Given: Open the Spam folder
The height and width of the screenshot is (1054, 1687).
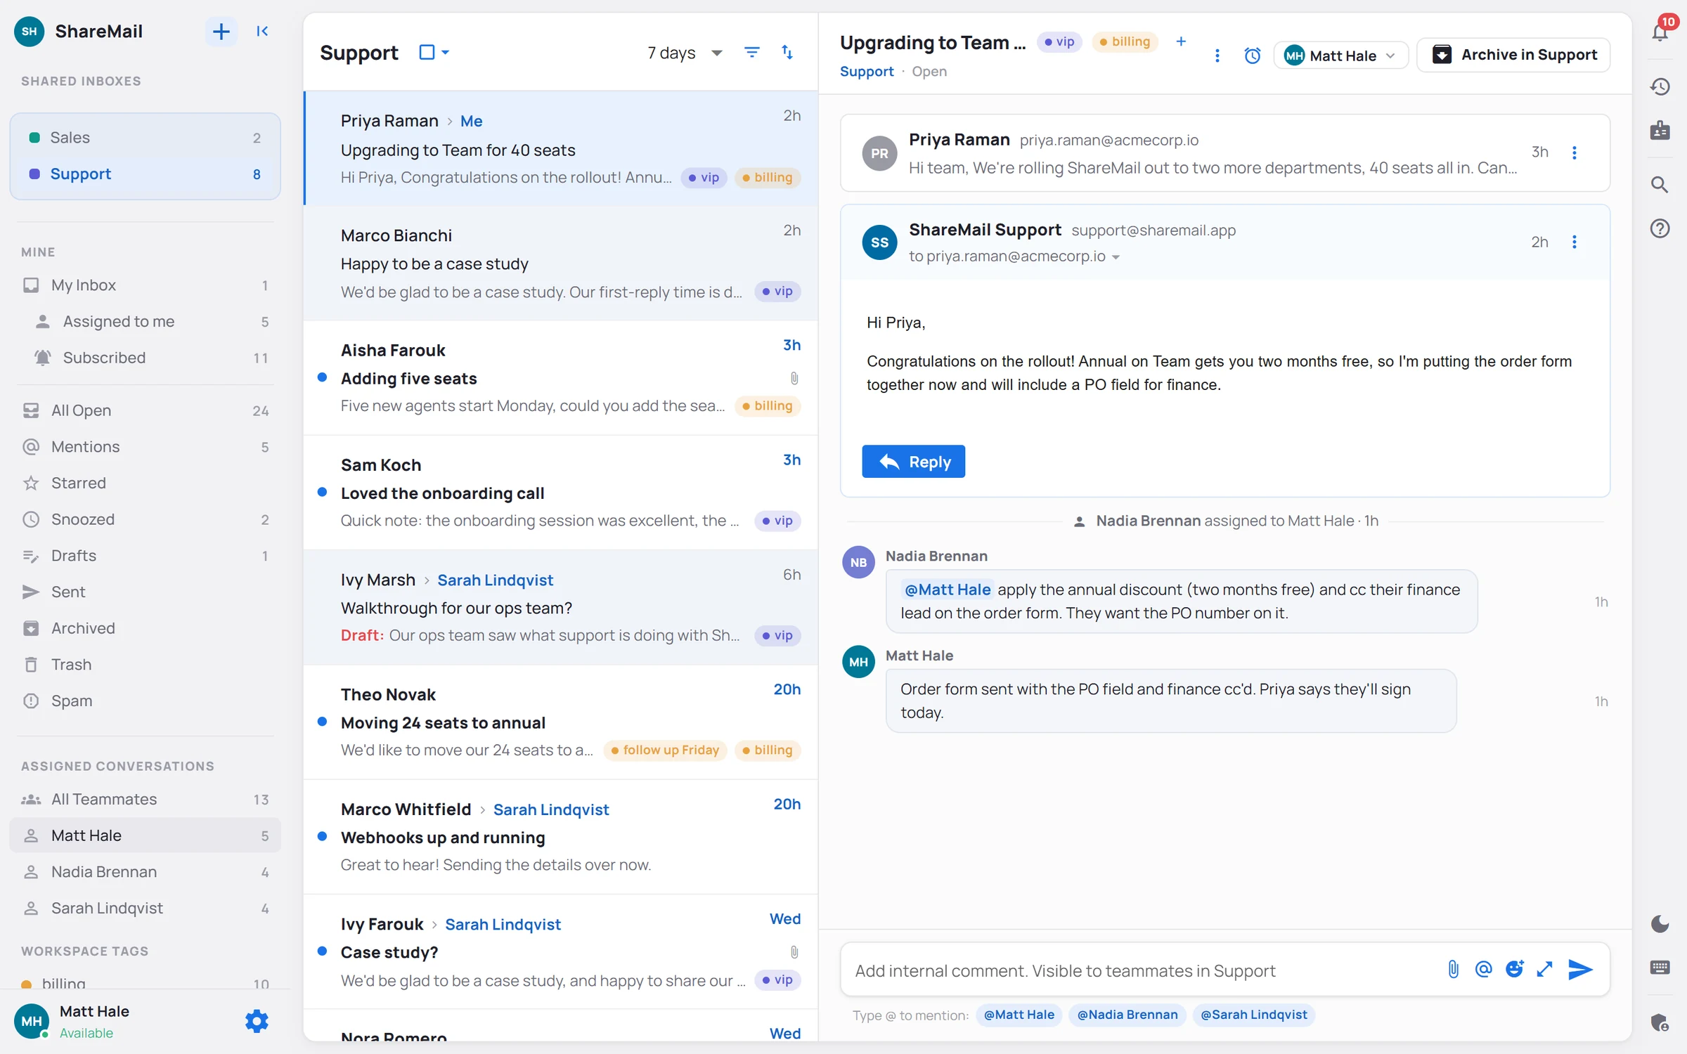Looking at the screenshot, I should (x=146, y=701).
